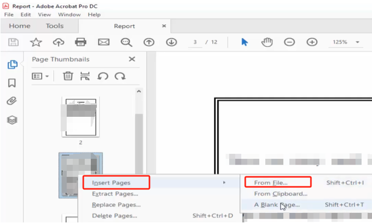Click the thumbnails panel scrollbar thumb
The width and height of the screenshot is (372, 224).
pos(139,143)
